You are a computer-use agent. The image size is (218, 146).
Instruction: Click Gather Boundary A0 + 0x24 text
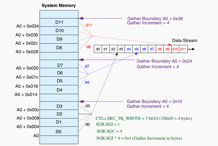[164, 61]
